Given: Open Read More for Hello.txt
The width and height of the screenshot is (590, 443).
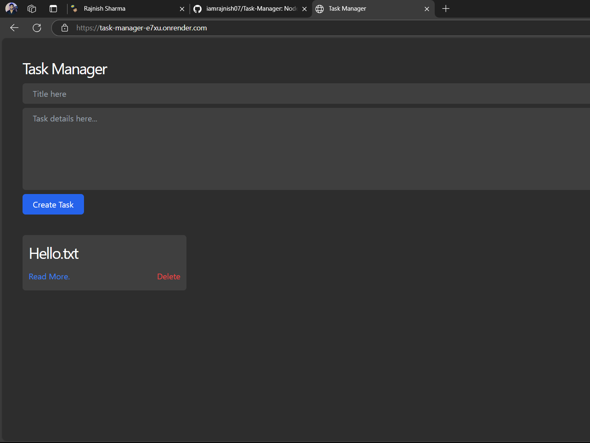Looking at the screenshot, I should pyautogui.click(x=49, y=276).
